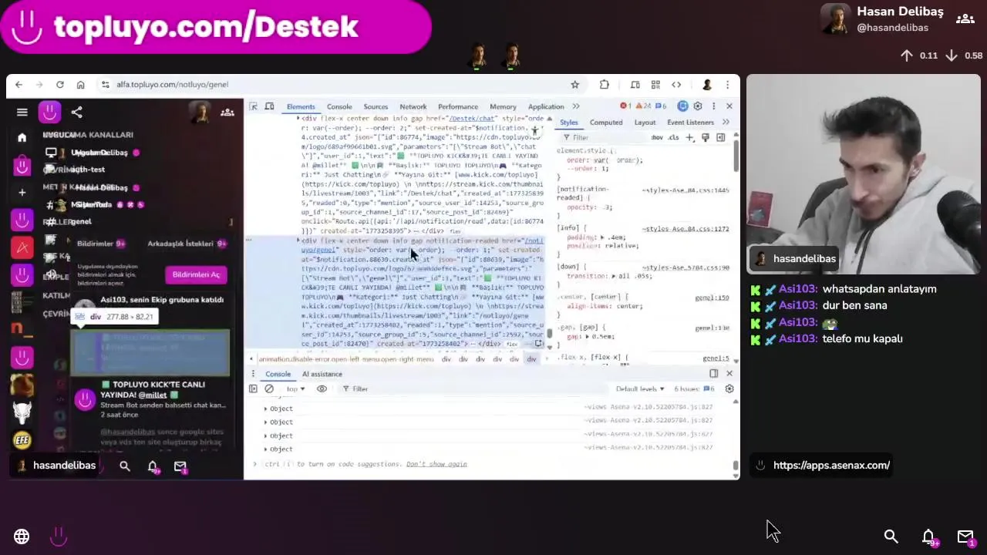
Task: Open the top context dropdown in console
Action: pos(296,388)
